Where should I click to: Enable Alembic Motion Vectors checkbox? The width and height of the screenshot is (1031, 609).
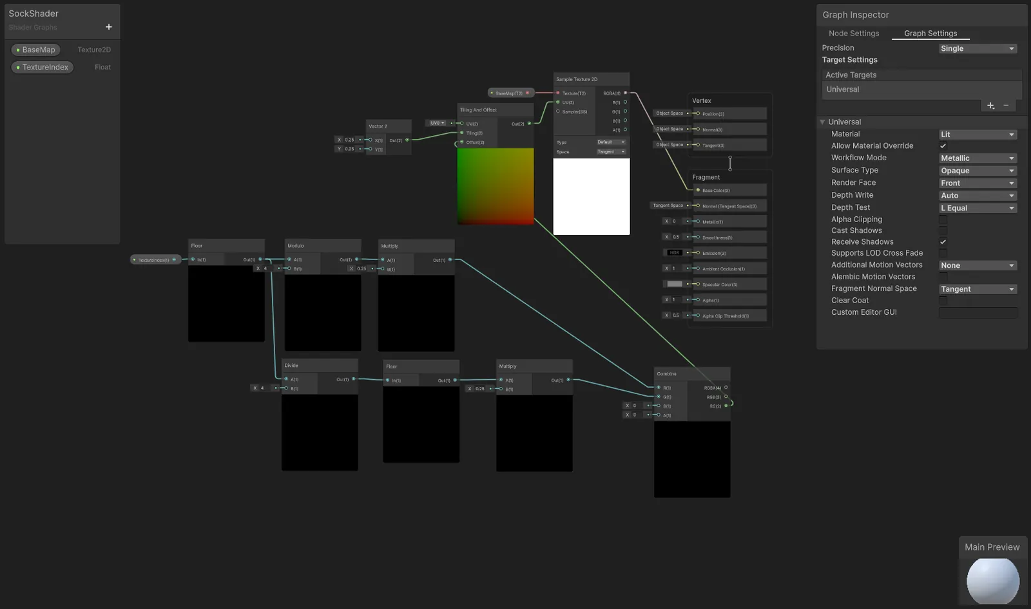point(943,277)
